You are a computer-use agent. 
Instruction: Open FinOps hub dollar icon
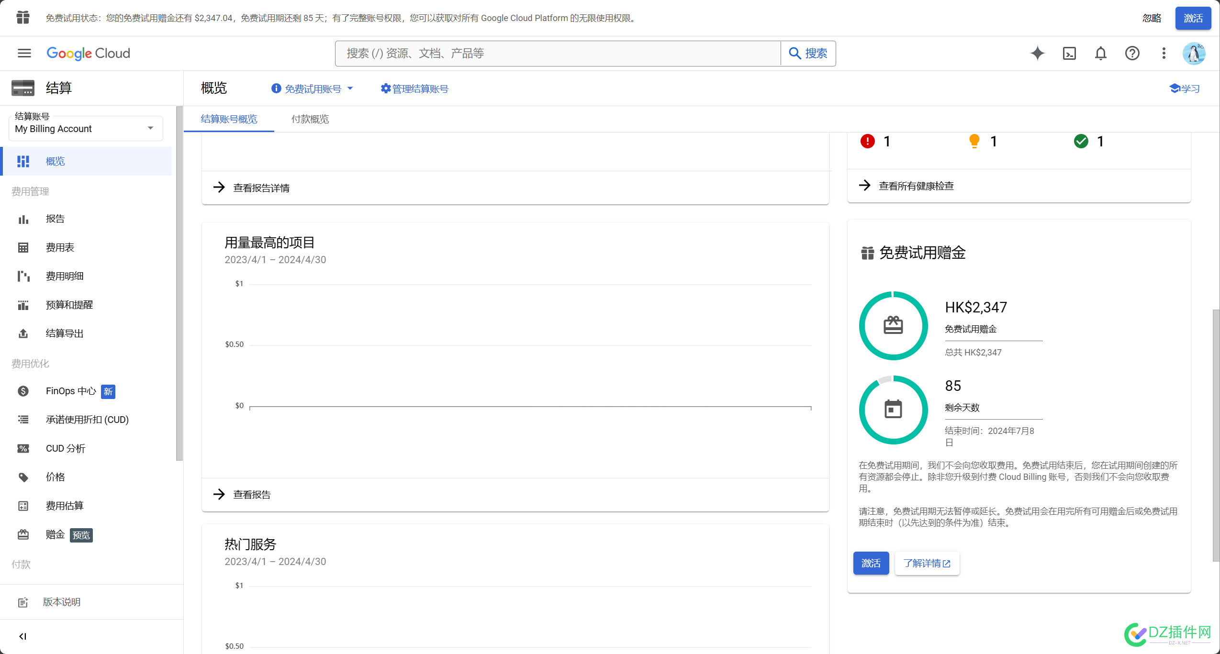[23, 391]
